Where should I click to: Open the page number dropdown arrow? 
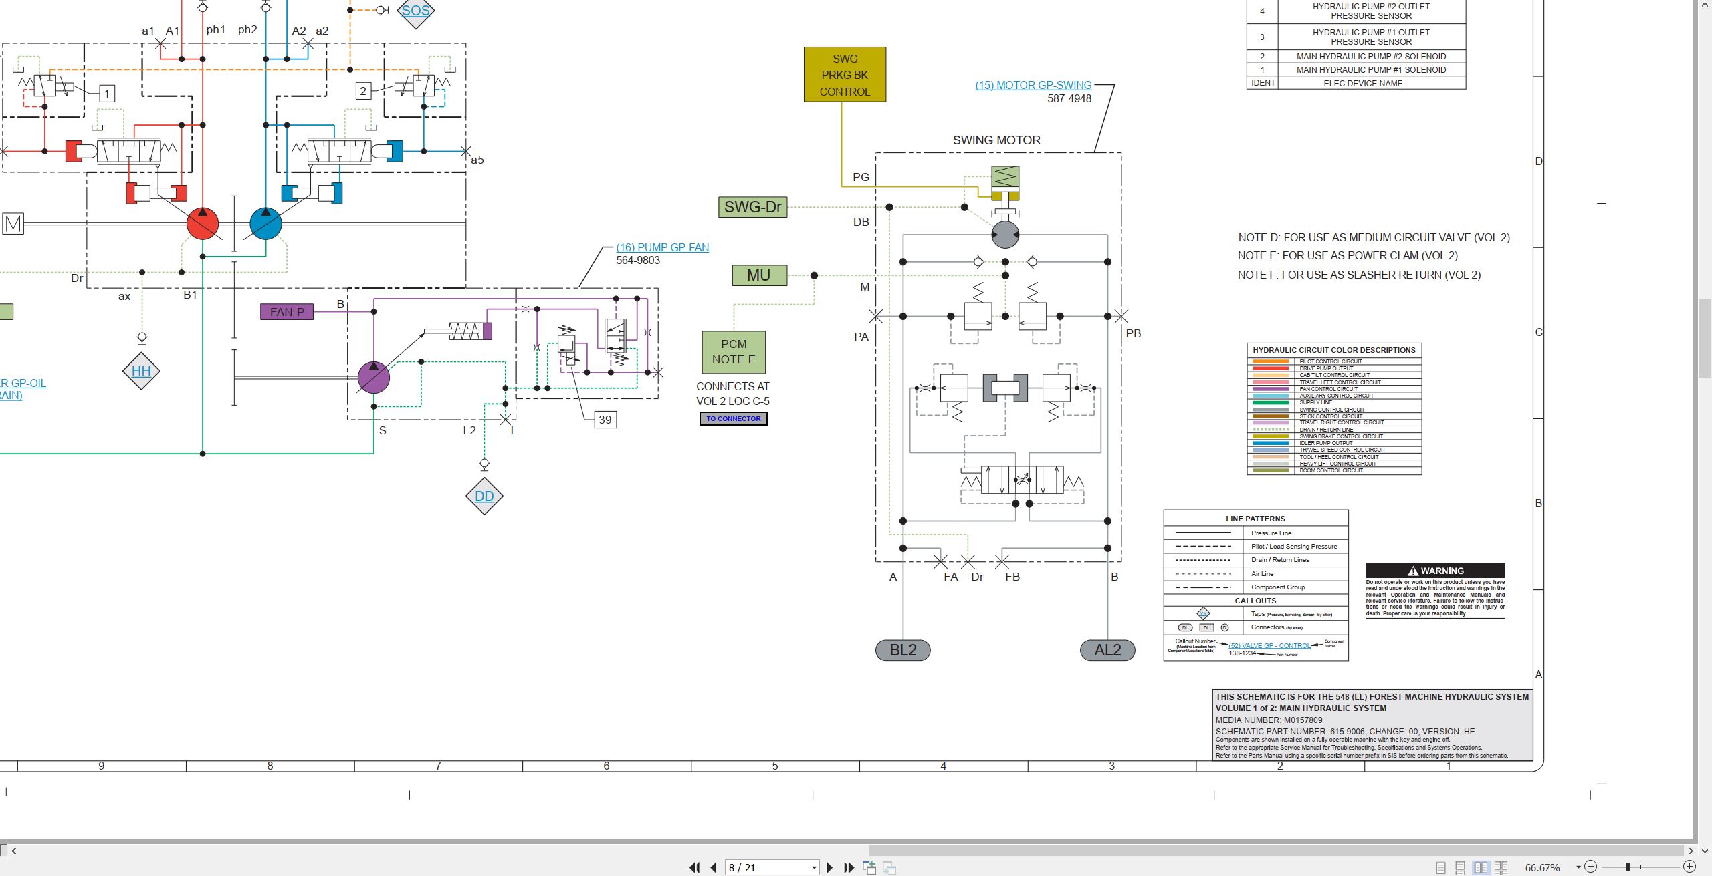[x=814, y=867]
